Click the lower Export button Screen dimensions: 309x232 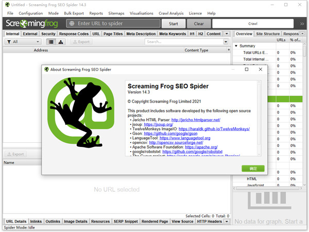coord(15,154)
